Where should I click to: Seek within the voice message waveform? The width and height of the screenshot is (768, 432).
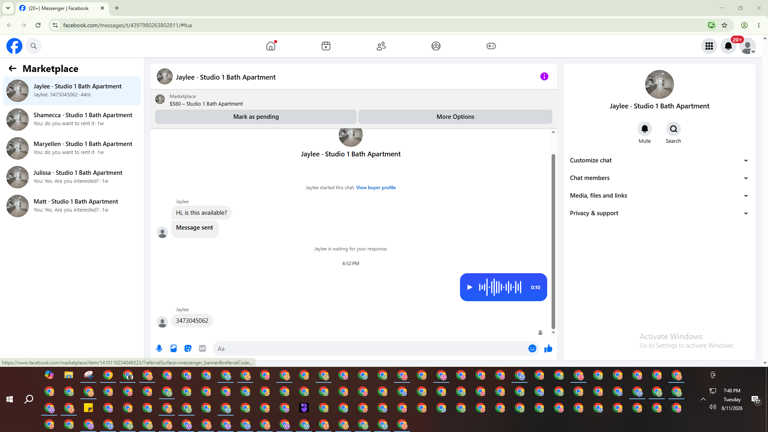500,287
